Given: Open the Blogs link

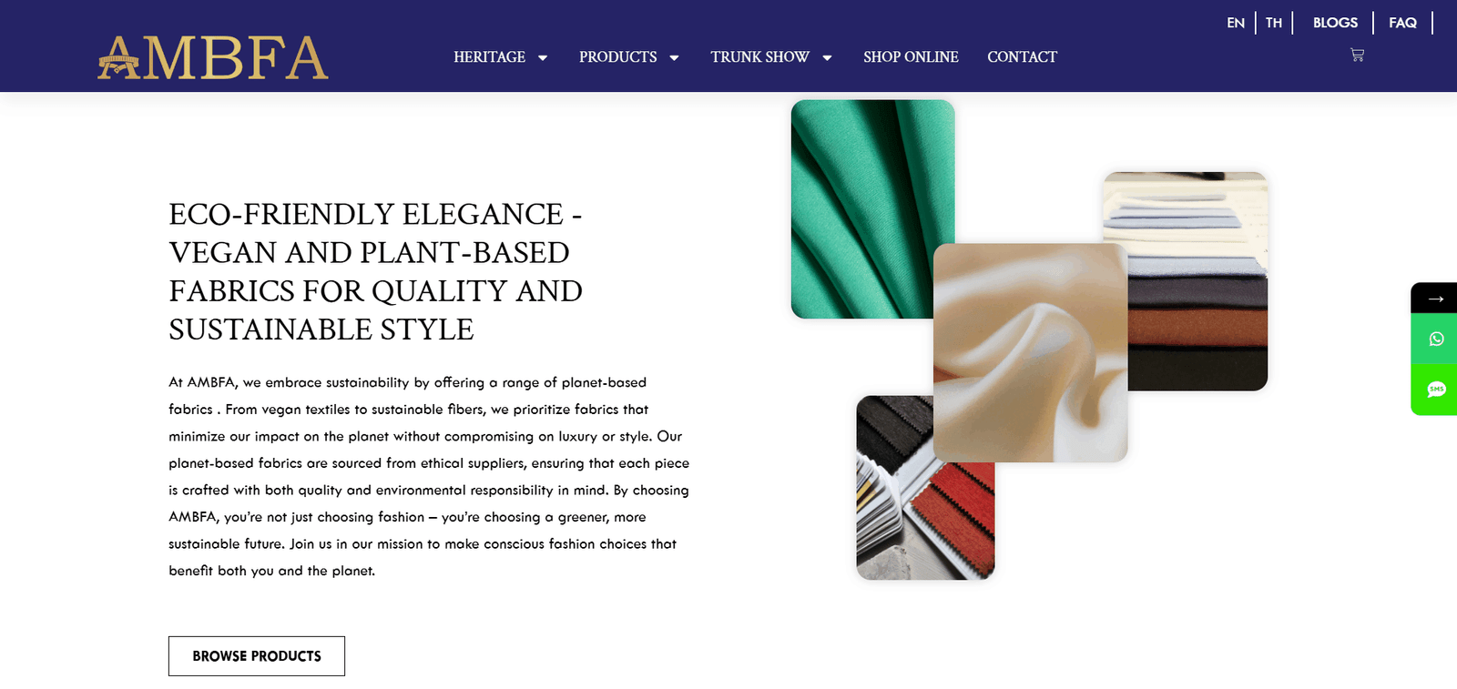Looking at the screenshot, I should (1335, 23).
